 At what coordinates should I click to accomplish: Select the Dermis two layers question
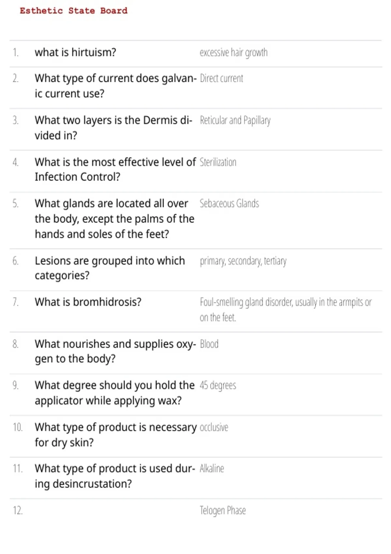click(x=113, y=128)
